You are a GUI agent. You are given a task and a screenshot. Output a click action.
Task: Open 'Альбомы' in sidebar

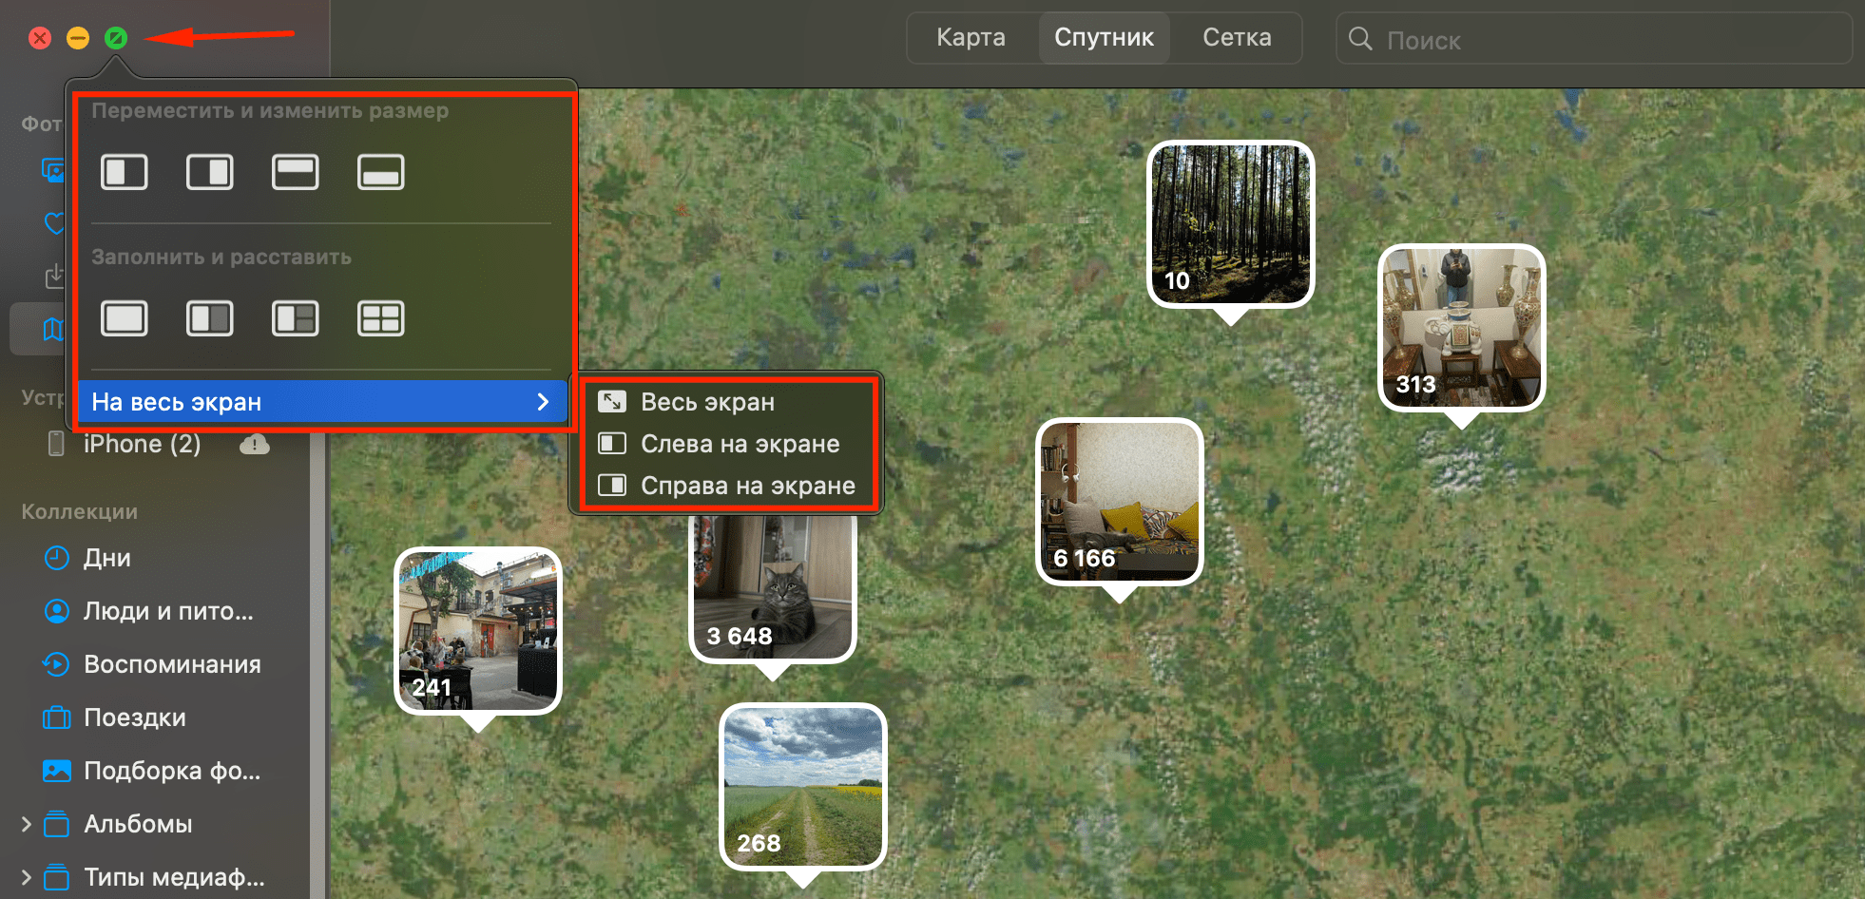138,824
